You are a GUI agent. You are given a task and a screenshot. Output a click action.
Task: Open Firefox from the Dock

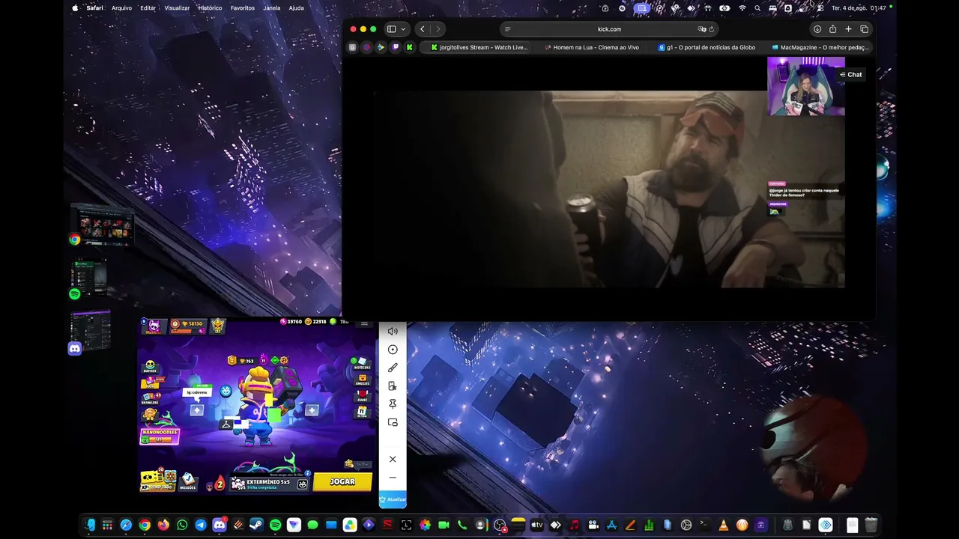point(163,526)
